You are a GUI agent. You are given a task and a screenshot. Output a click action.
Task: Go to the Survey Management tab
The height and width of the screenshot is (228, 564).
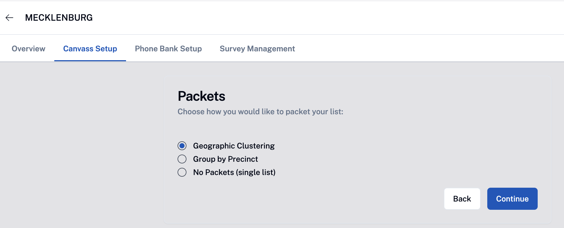[x=257, y=49]
